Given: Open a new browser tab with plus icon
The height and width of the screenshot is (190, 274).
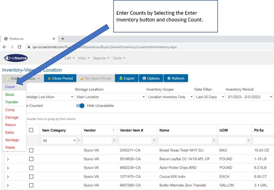Looking at the screenshot, I should point(62,39).
